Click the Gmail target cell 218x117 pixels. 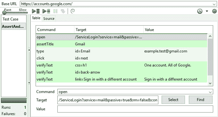(x=80, y=44)
